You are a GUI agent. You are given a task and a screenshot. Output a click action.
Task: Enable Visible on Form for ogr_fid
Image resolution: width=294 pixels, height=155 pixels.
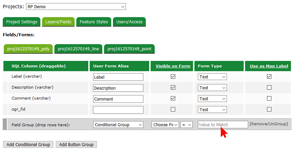173,109
